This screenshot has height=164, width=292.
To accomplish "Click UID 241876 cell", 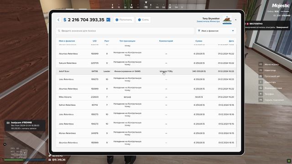I will tap(94, 133).
